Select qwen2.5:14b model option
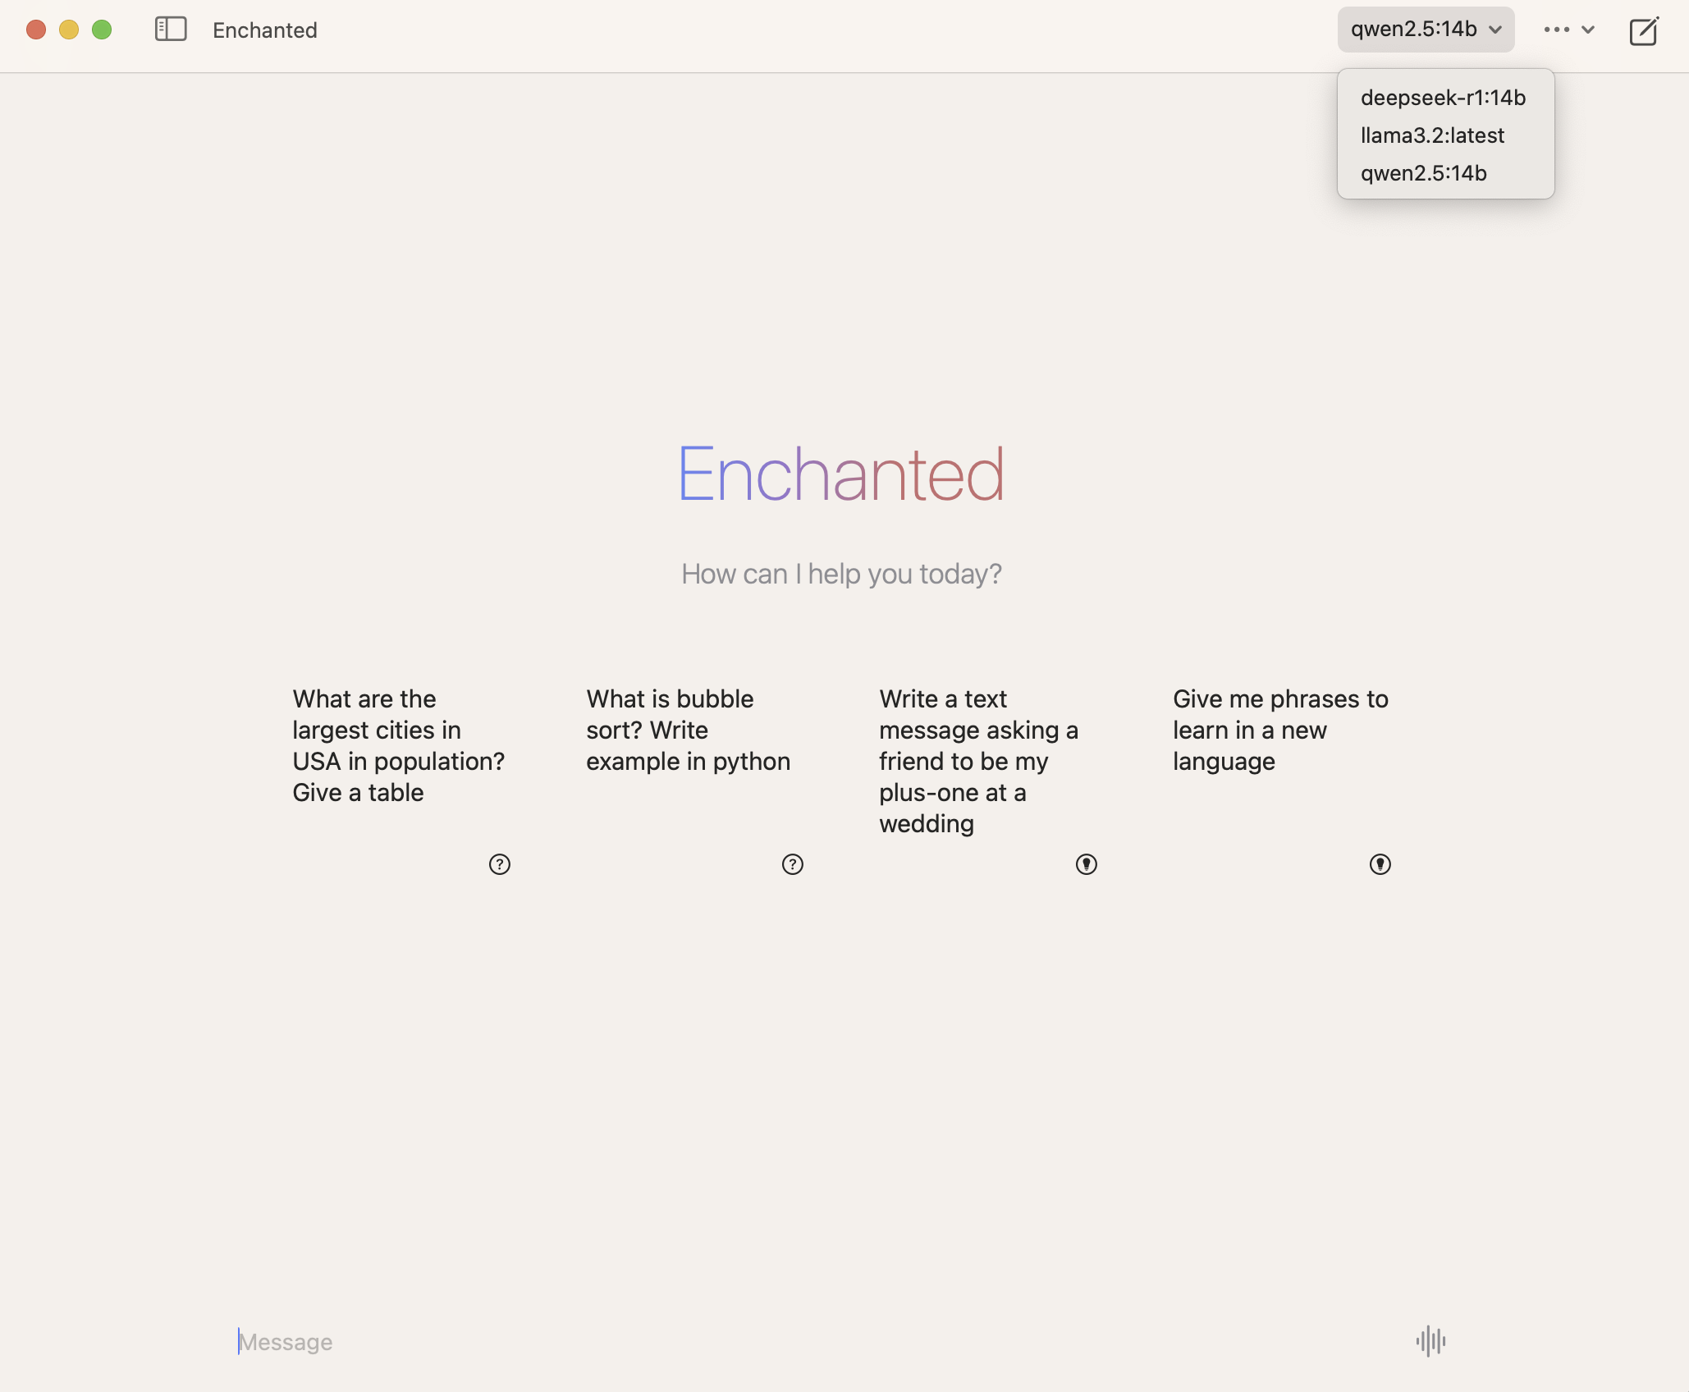Screen dimensions: 1689x1392 point(1422,172)
